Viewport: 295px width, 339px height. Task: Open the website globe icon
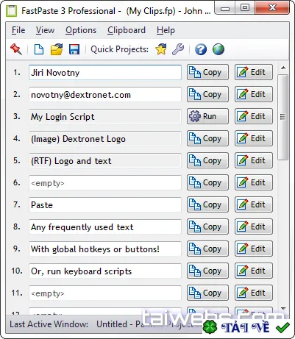click(x=218, y=49)
